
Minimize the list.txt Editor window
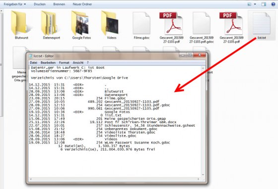point(183,55)
